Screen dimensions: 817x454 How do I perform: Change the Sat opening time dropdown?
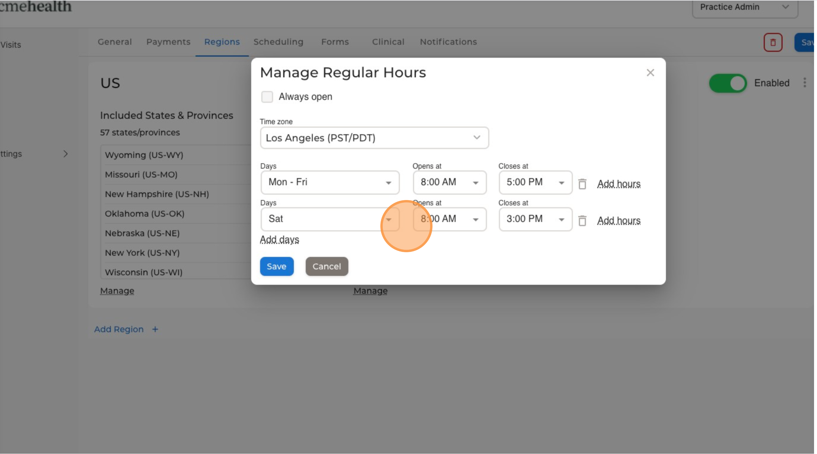coord(449,219)
